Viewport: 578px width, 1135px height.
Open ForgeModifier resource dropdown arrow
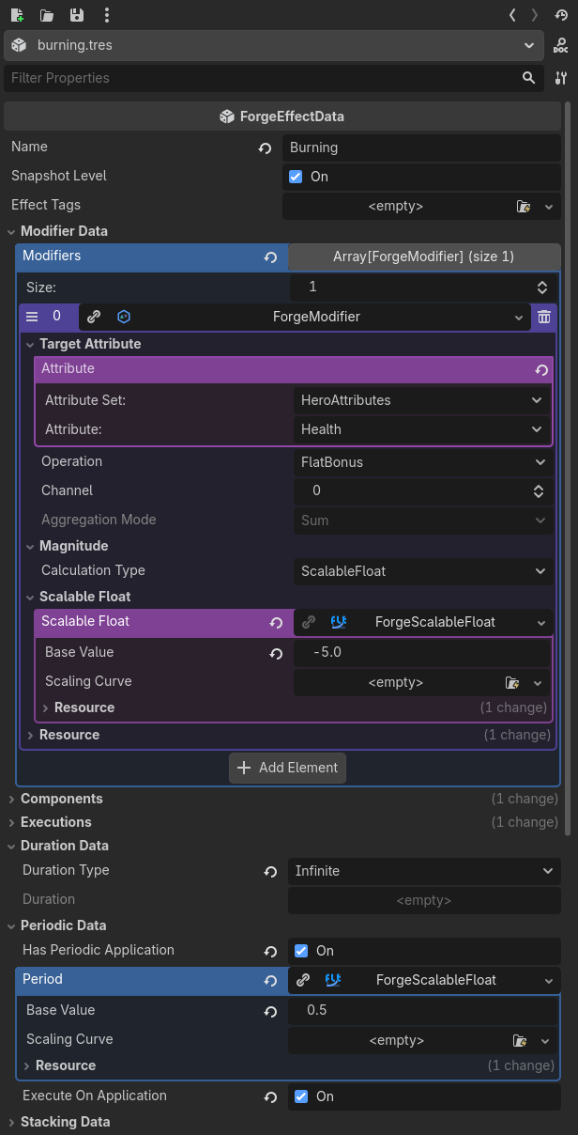(520, 318)
